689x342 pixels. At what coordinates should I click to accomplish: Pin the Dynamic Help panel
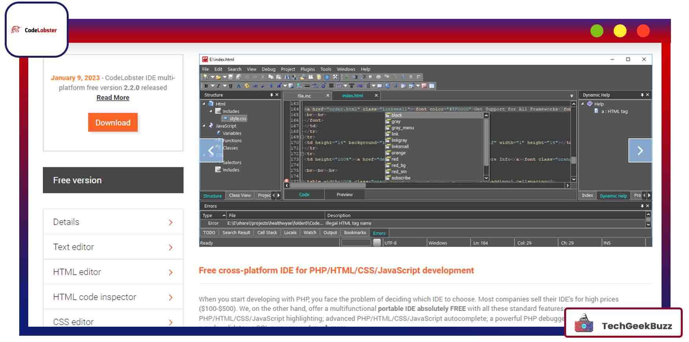click(x=642, y=95)
